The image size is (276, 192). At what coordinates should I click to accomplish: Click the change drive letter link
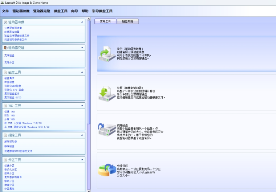(x=13, y=177)
